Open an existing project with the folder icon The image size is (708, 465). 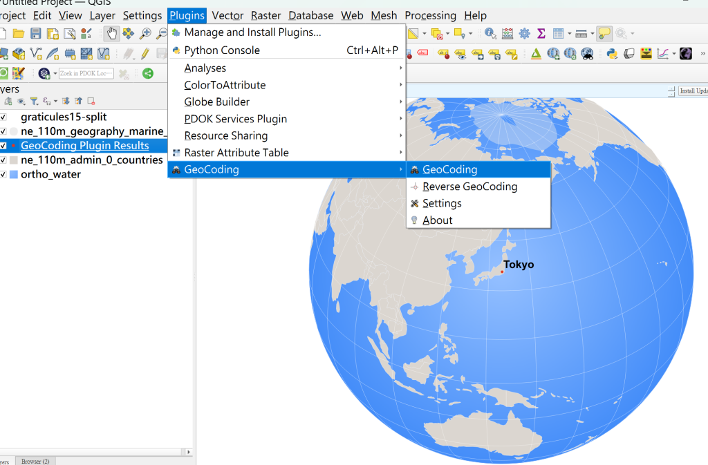click(x=19, y=33)
